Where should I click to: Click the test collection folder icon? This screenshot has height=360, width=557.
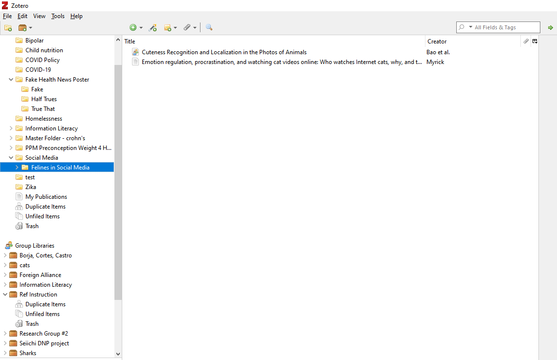(x=19, y=177)
